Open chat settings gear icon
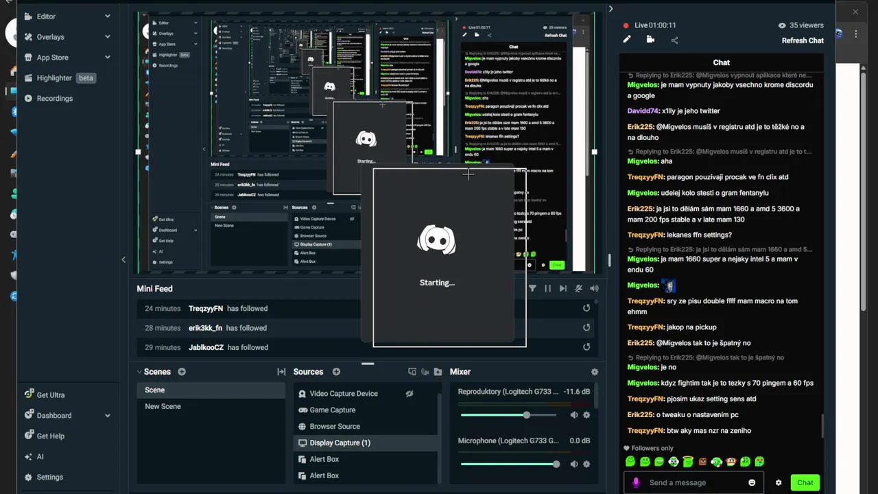878x494 pixels. 779,483
